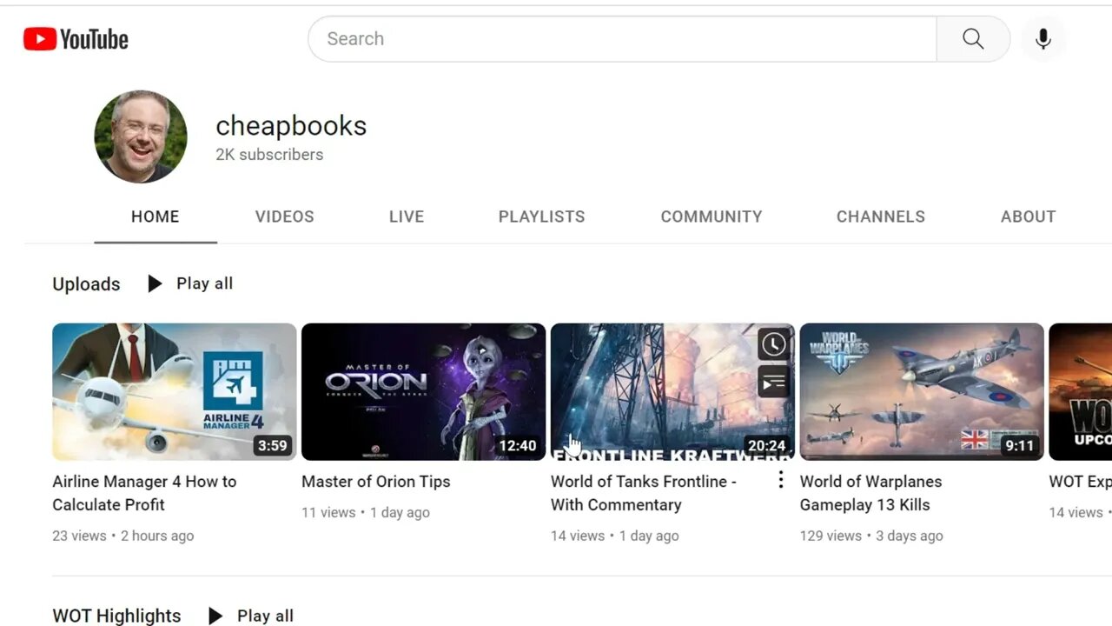
Task: Click the Watch Later clock icon on thumbnail
Action: point(773,344)
